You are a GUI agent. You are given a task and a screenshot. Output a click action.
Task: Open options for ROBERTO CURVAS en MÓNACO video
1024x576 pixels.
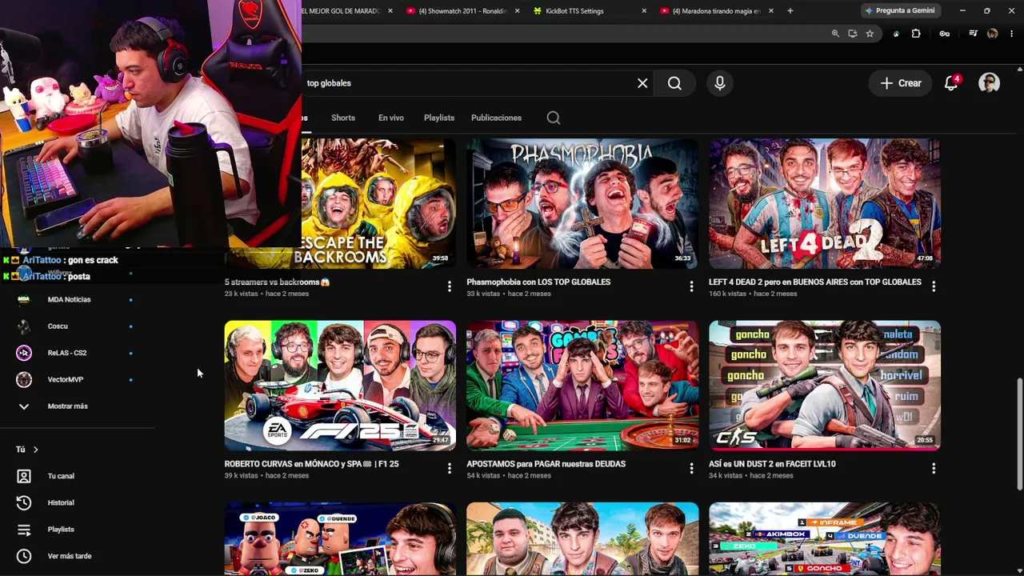(x=450, y=468)
